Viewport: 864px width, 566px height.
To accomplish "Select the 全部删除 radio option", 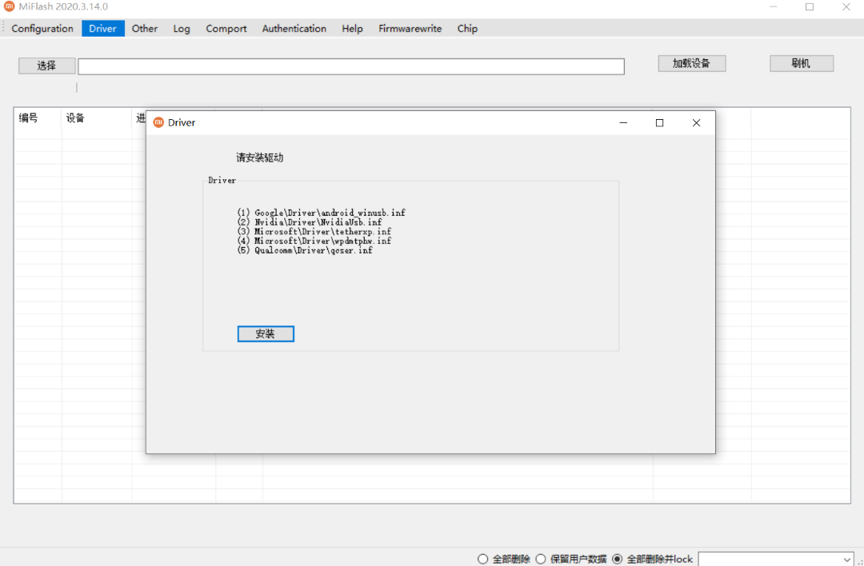I will (x=482, y=559).
